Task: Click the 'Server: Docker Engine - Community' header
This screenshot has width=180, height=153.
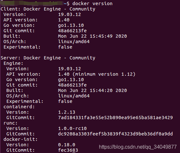Action: pyautogui.click(x=48, y=58)
